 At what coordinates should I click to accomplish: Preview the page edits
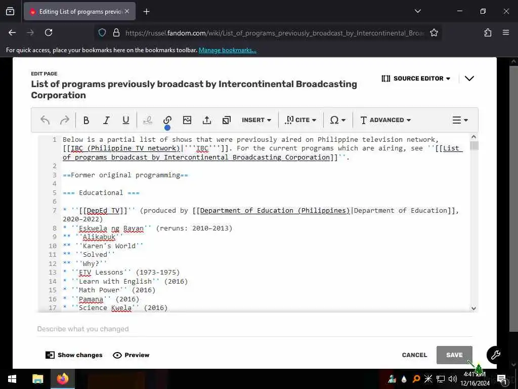[131, 355]
